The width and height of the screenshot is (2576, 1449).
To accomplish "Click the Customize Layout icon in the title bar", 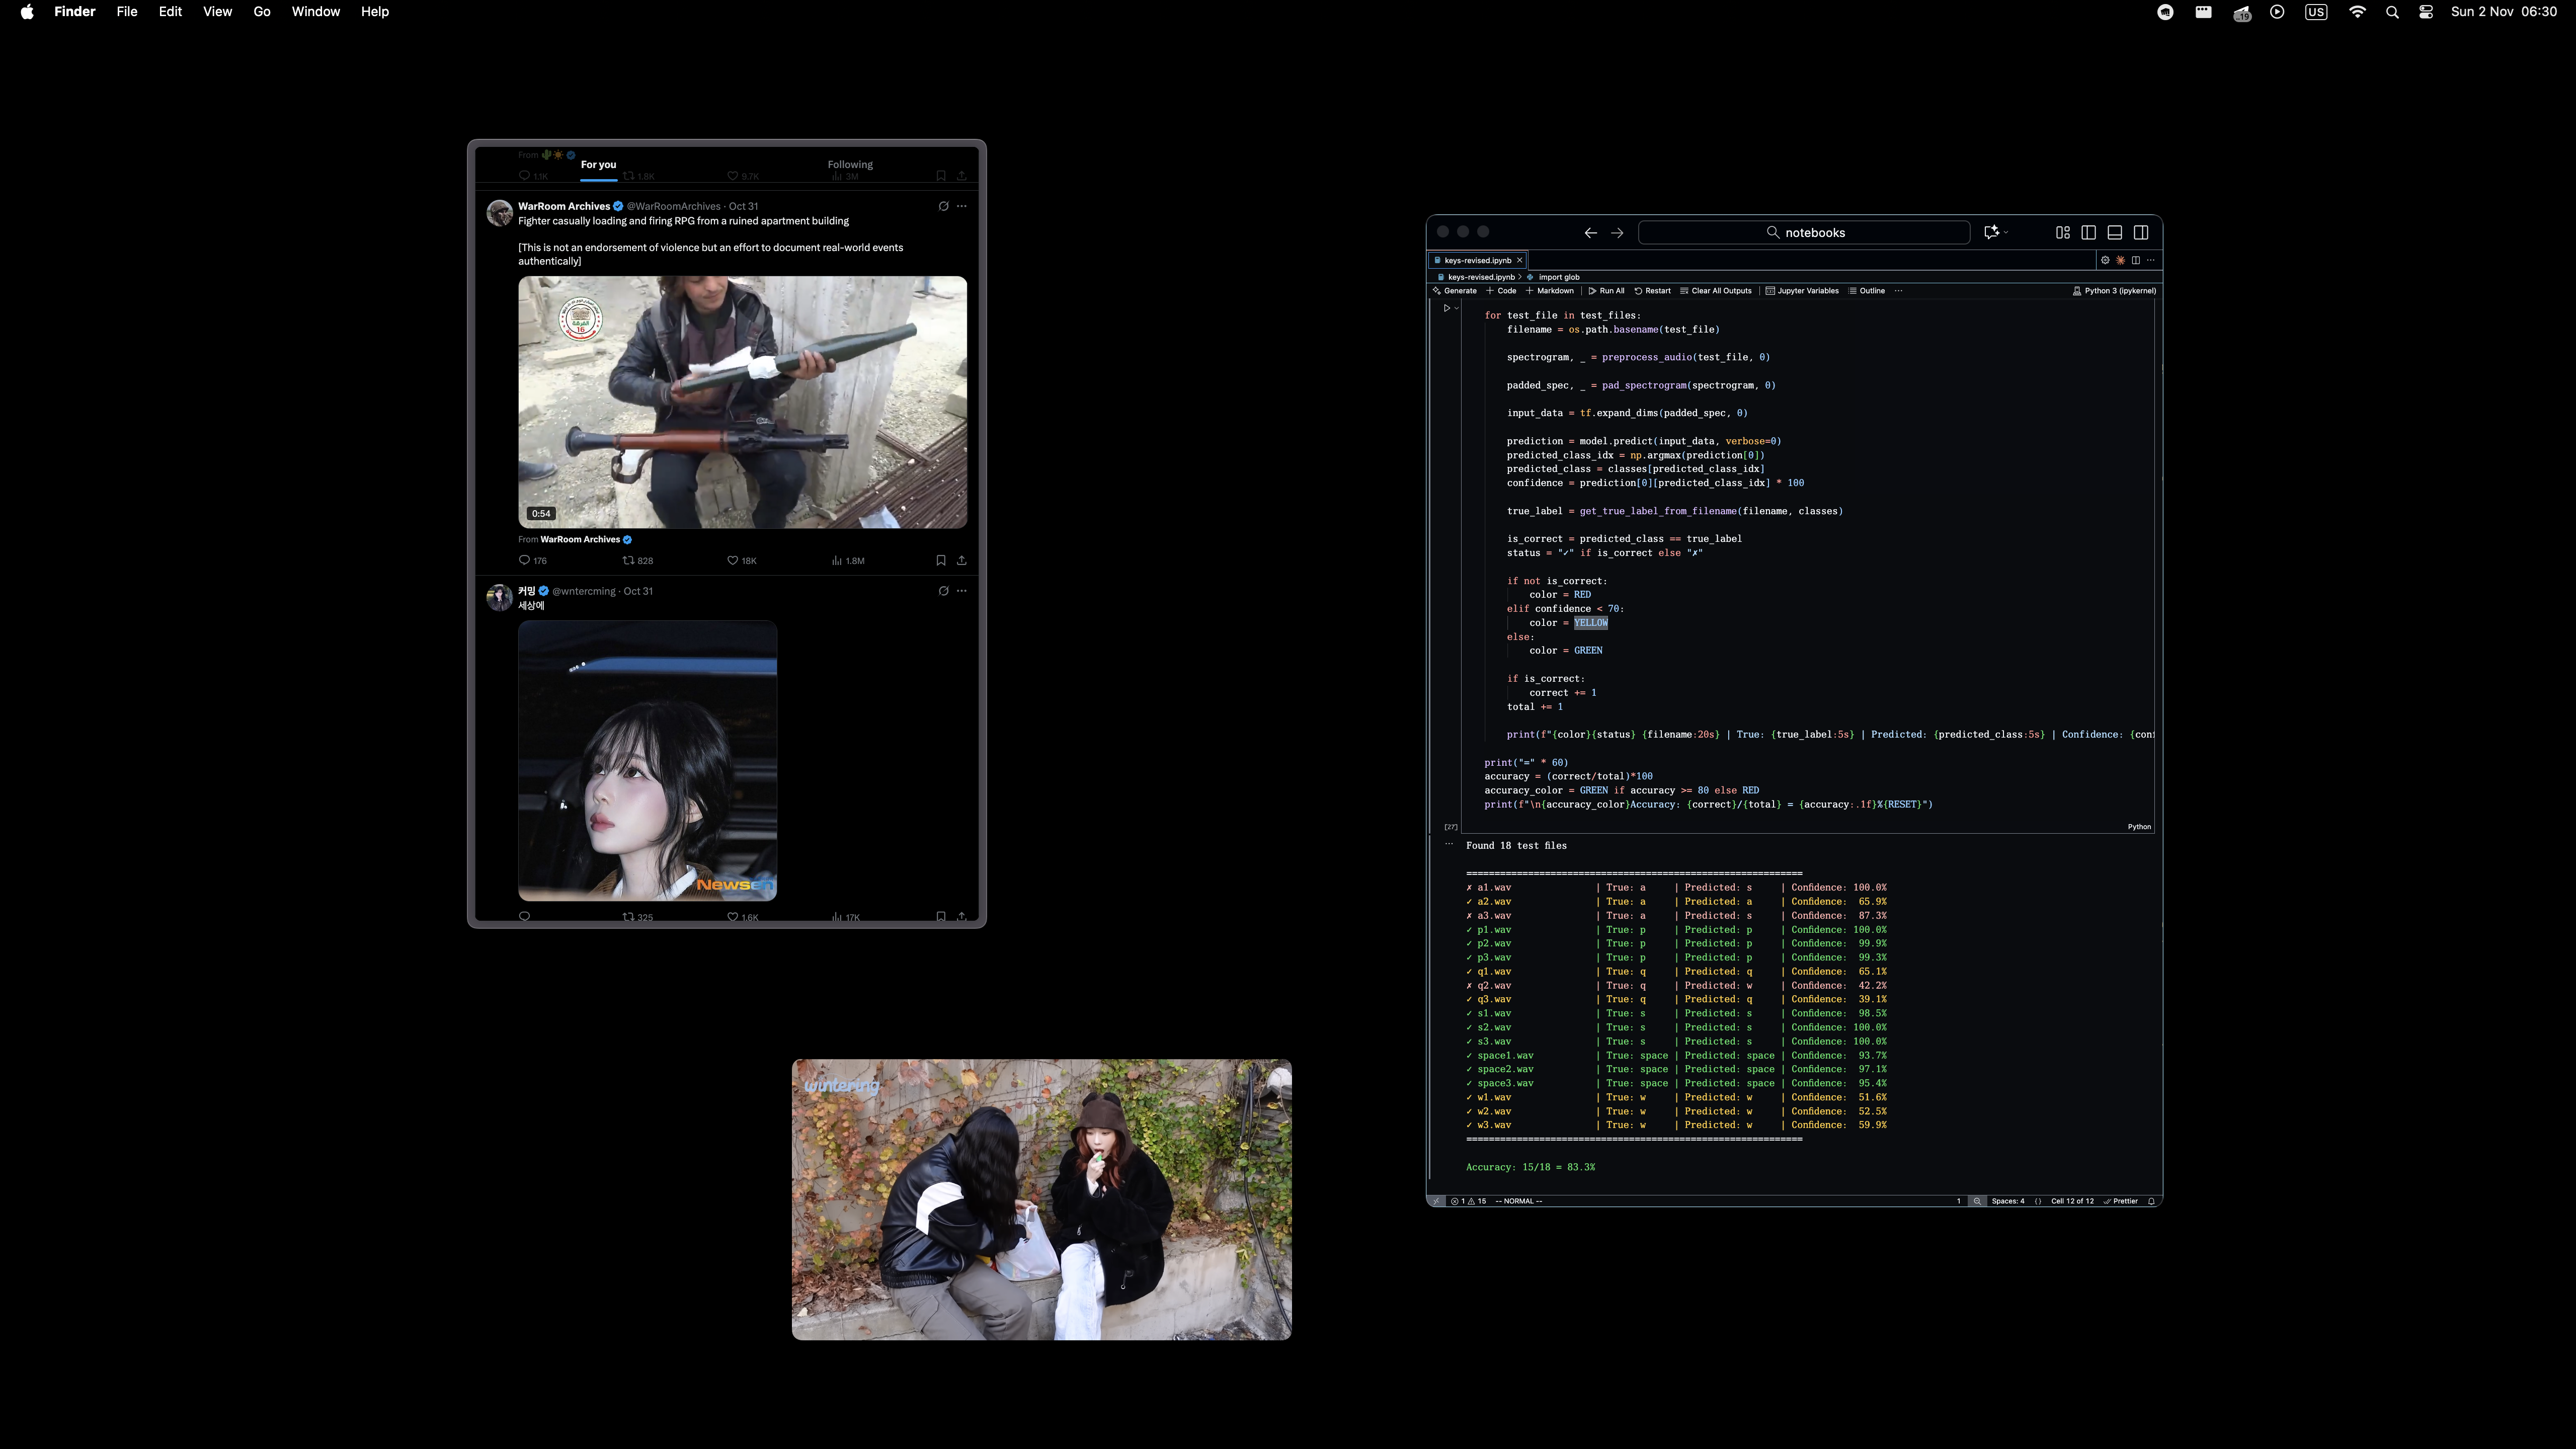I will tap(2063, 233).
